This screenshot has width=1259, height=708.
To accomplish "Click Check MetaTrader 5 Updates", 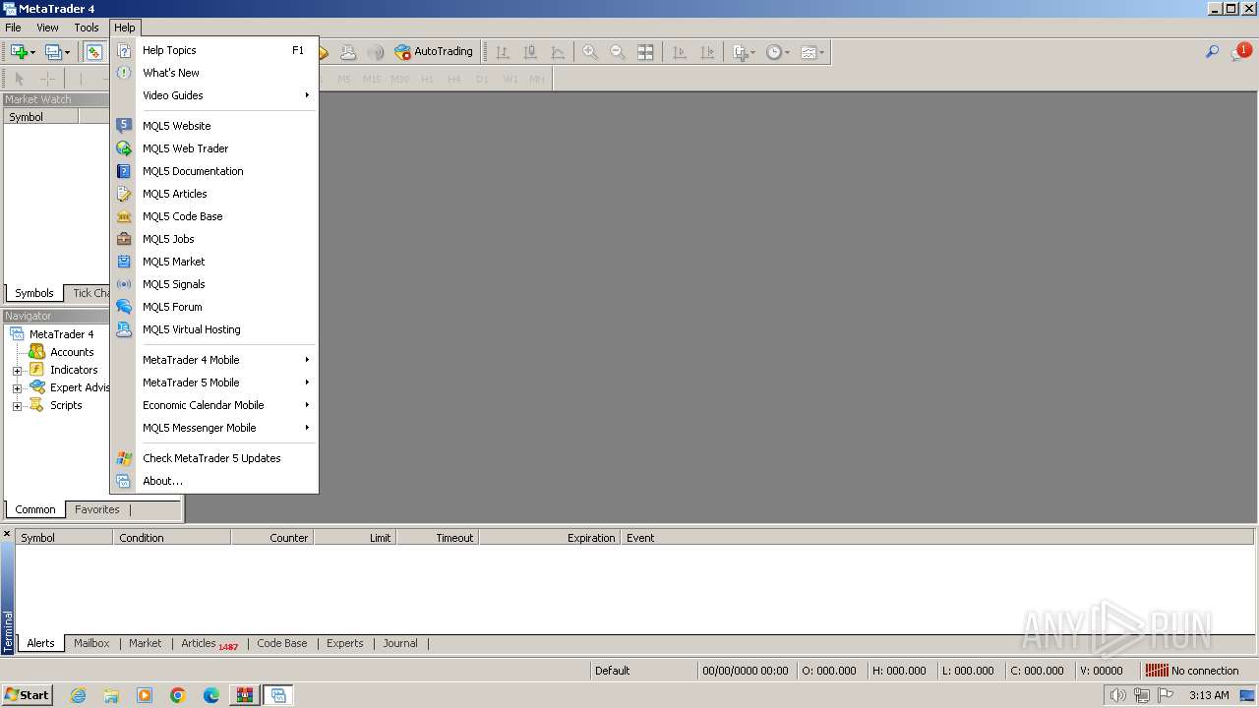I will [x=214, y=458].
